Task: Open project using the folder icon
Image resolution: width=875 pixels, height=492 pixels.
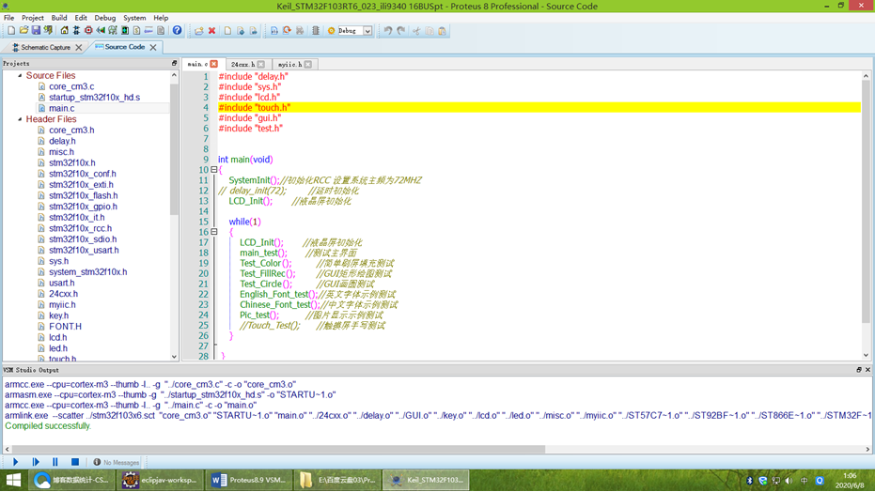Action: pos(23,31)
